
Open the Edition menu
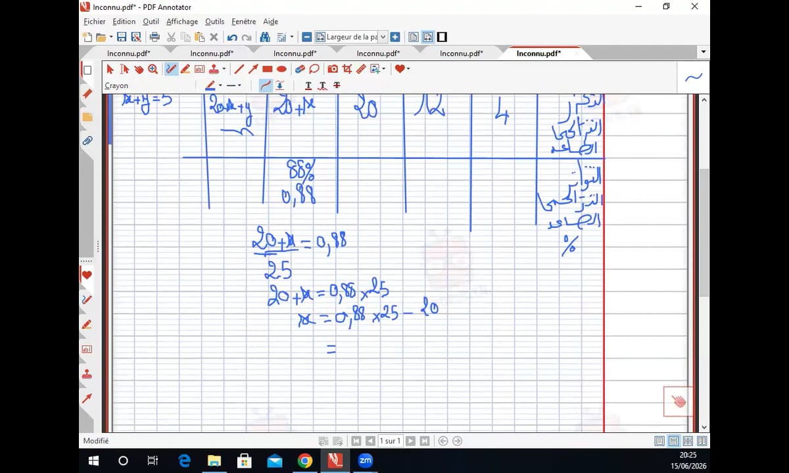click(124, 22)
